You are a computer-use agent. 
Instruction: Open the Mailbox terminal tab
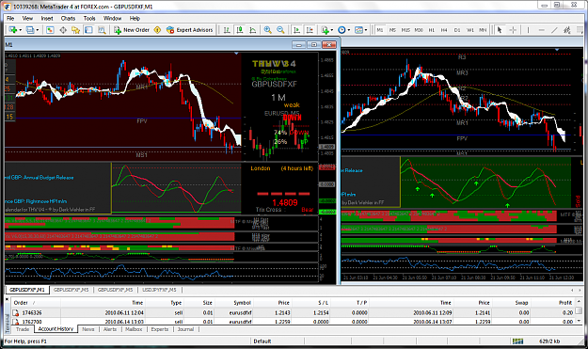(134, 329)
